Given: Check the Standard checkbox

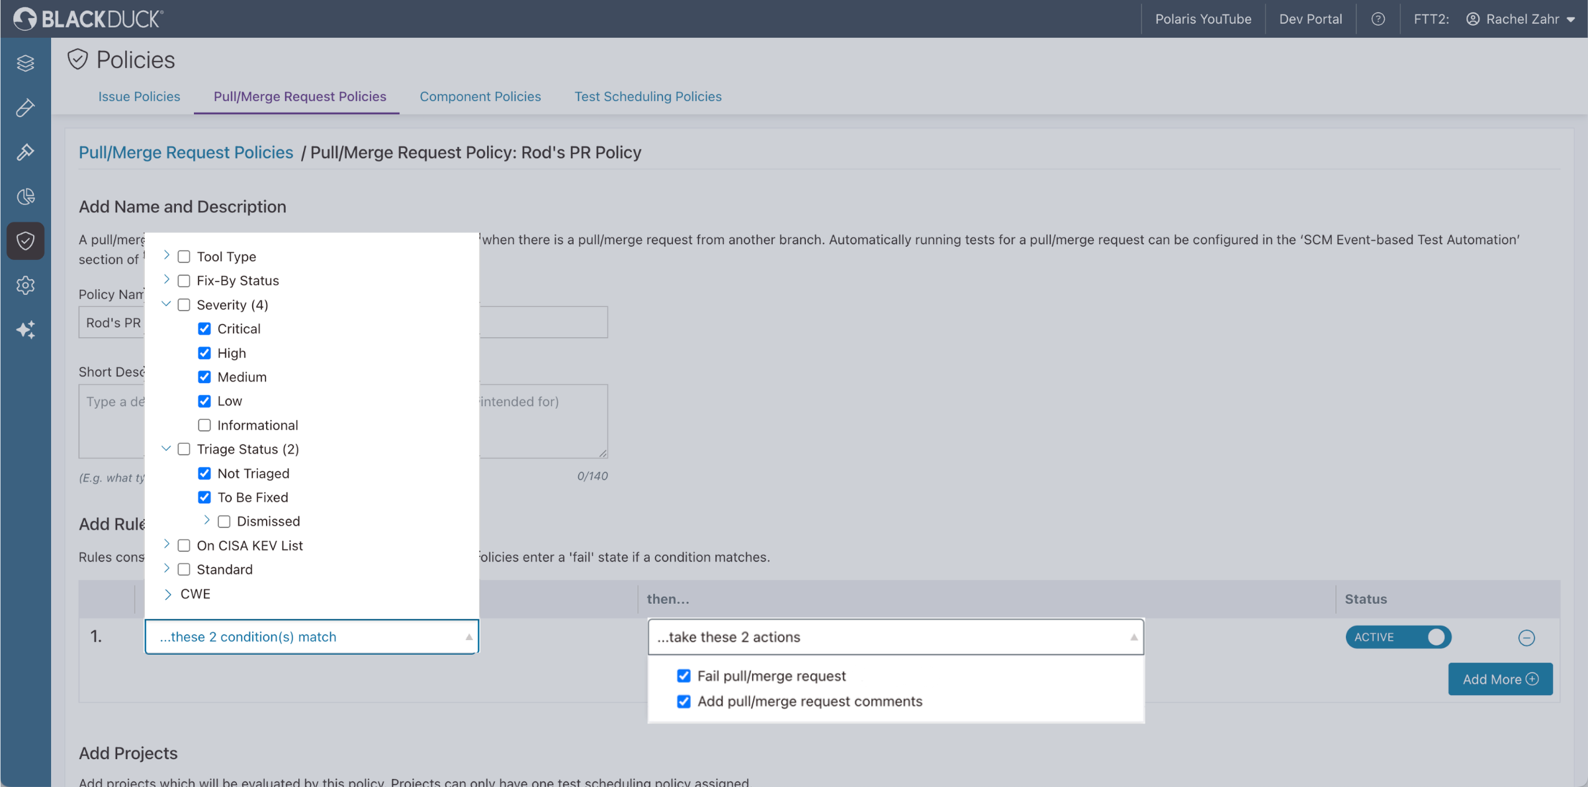Looking at the screenshot, I should (184, 569).
